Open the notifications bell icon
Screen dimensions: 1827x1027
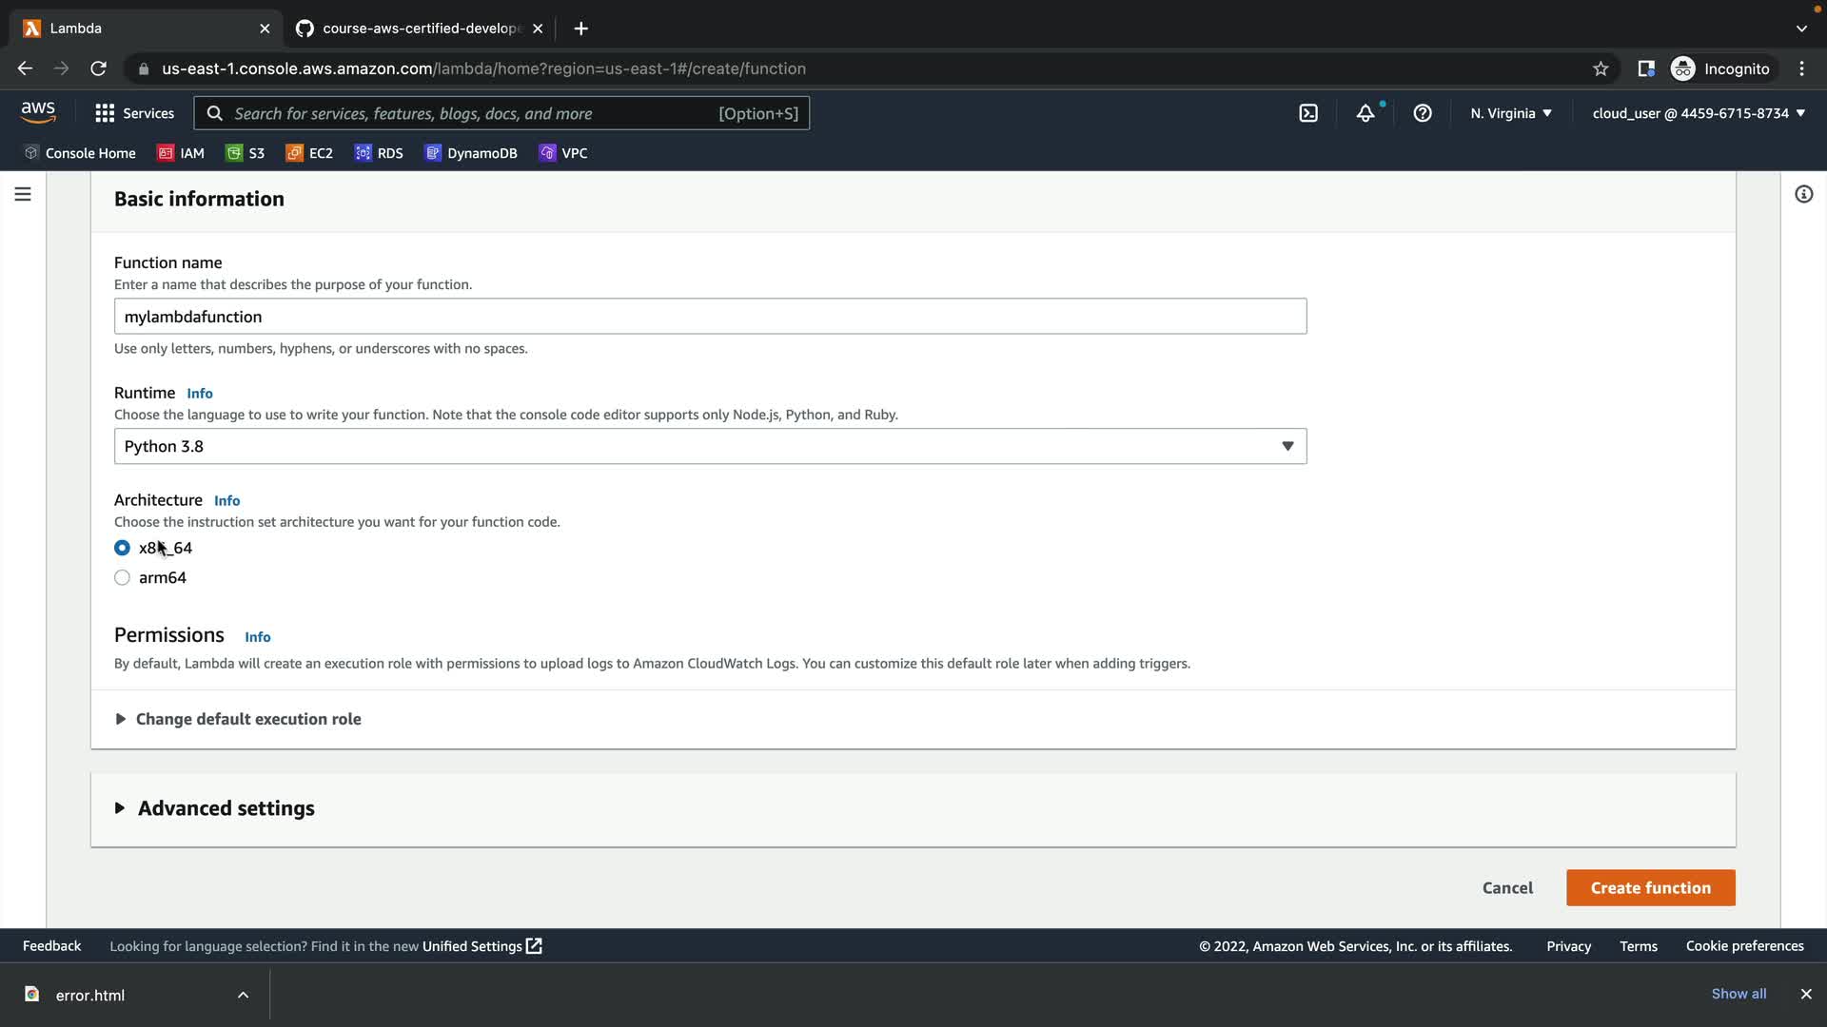pyautogui.click(x=1365, y=113)
